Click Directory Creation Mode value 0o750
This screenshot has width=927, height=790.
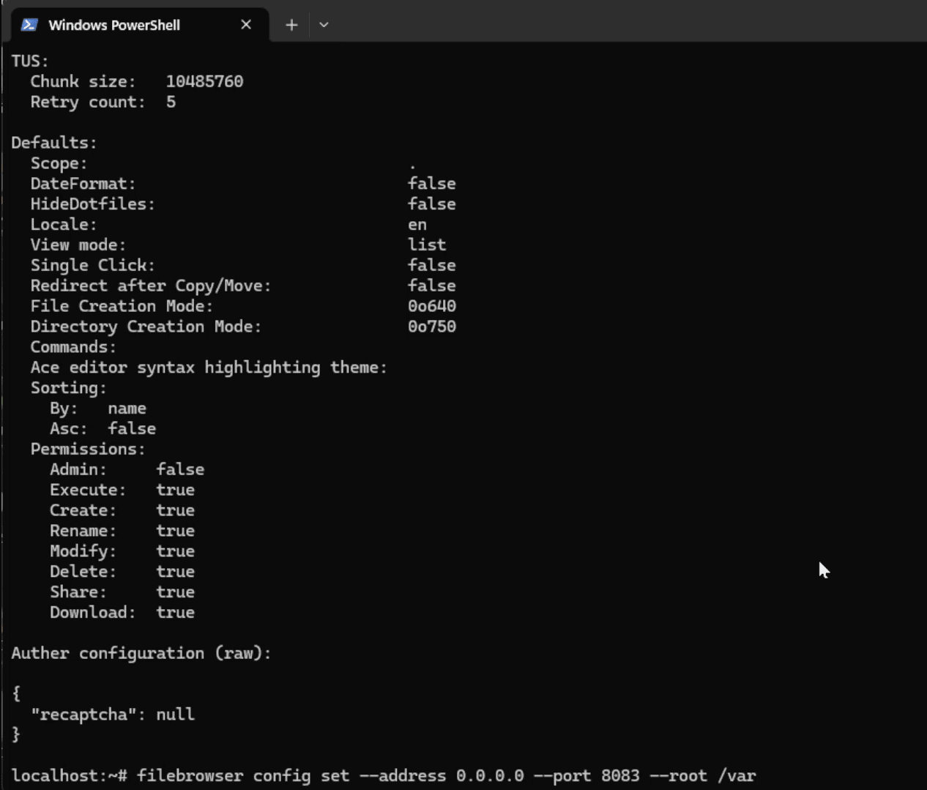pos(432,327)
